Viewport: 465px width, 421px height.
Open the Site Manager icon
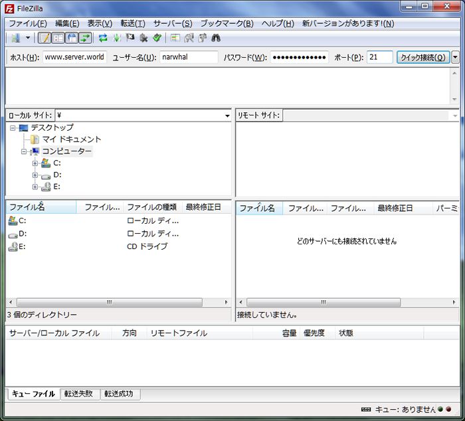pos(16,38)
